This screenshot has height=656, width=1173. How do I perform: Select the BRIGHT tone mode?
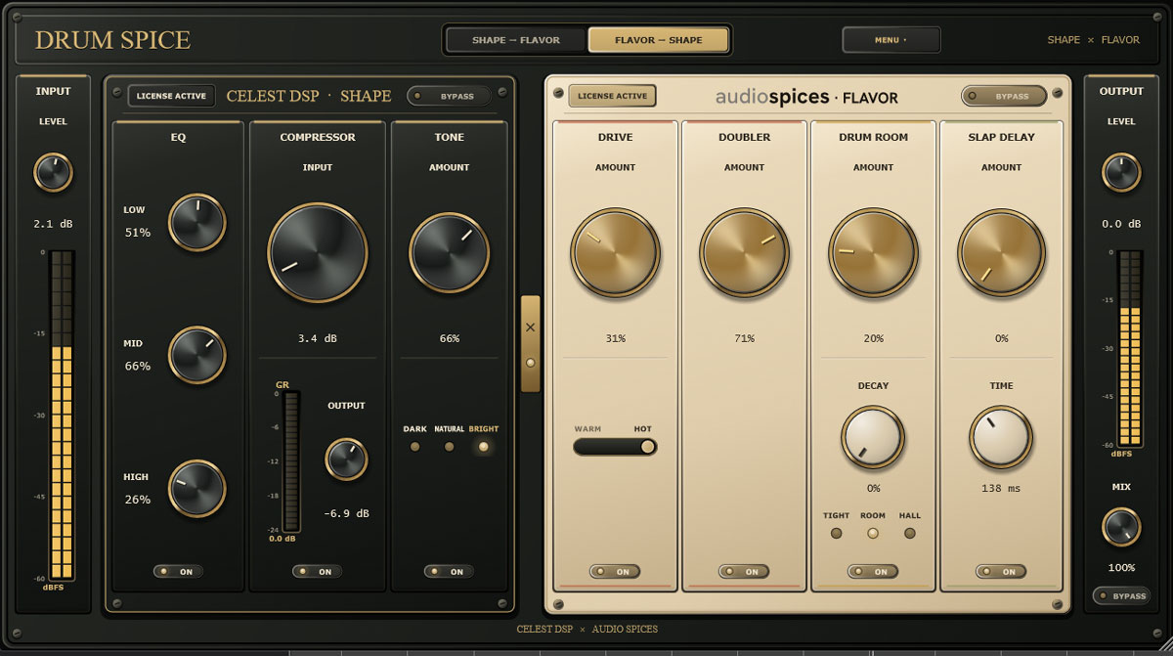click(483, 446)
